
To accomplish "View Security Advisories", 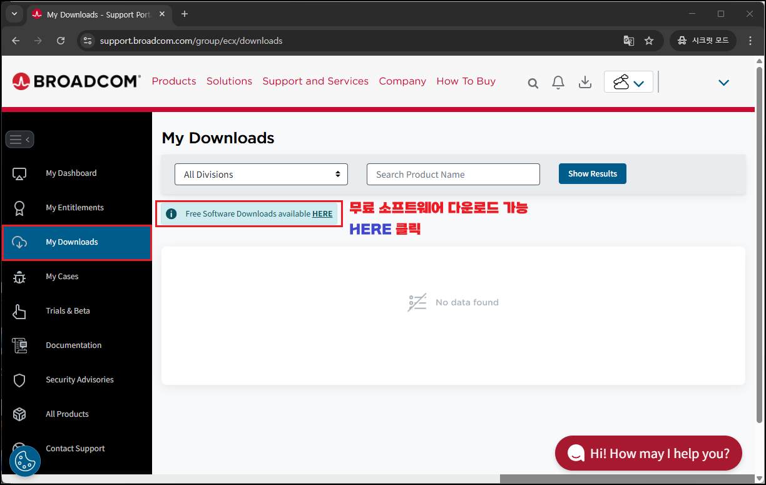I will coord(79,380).
